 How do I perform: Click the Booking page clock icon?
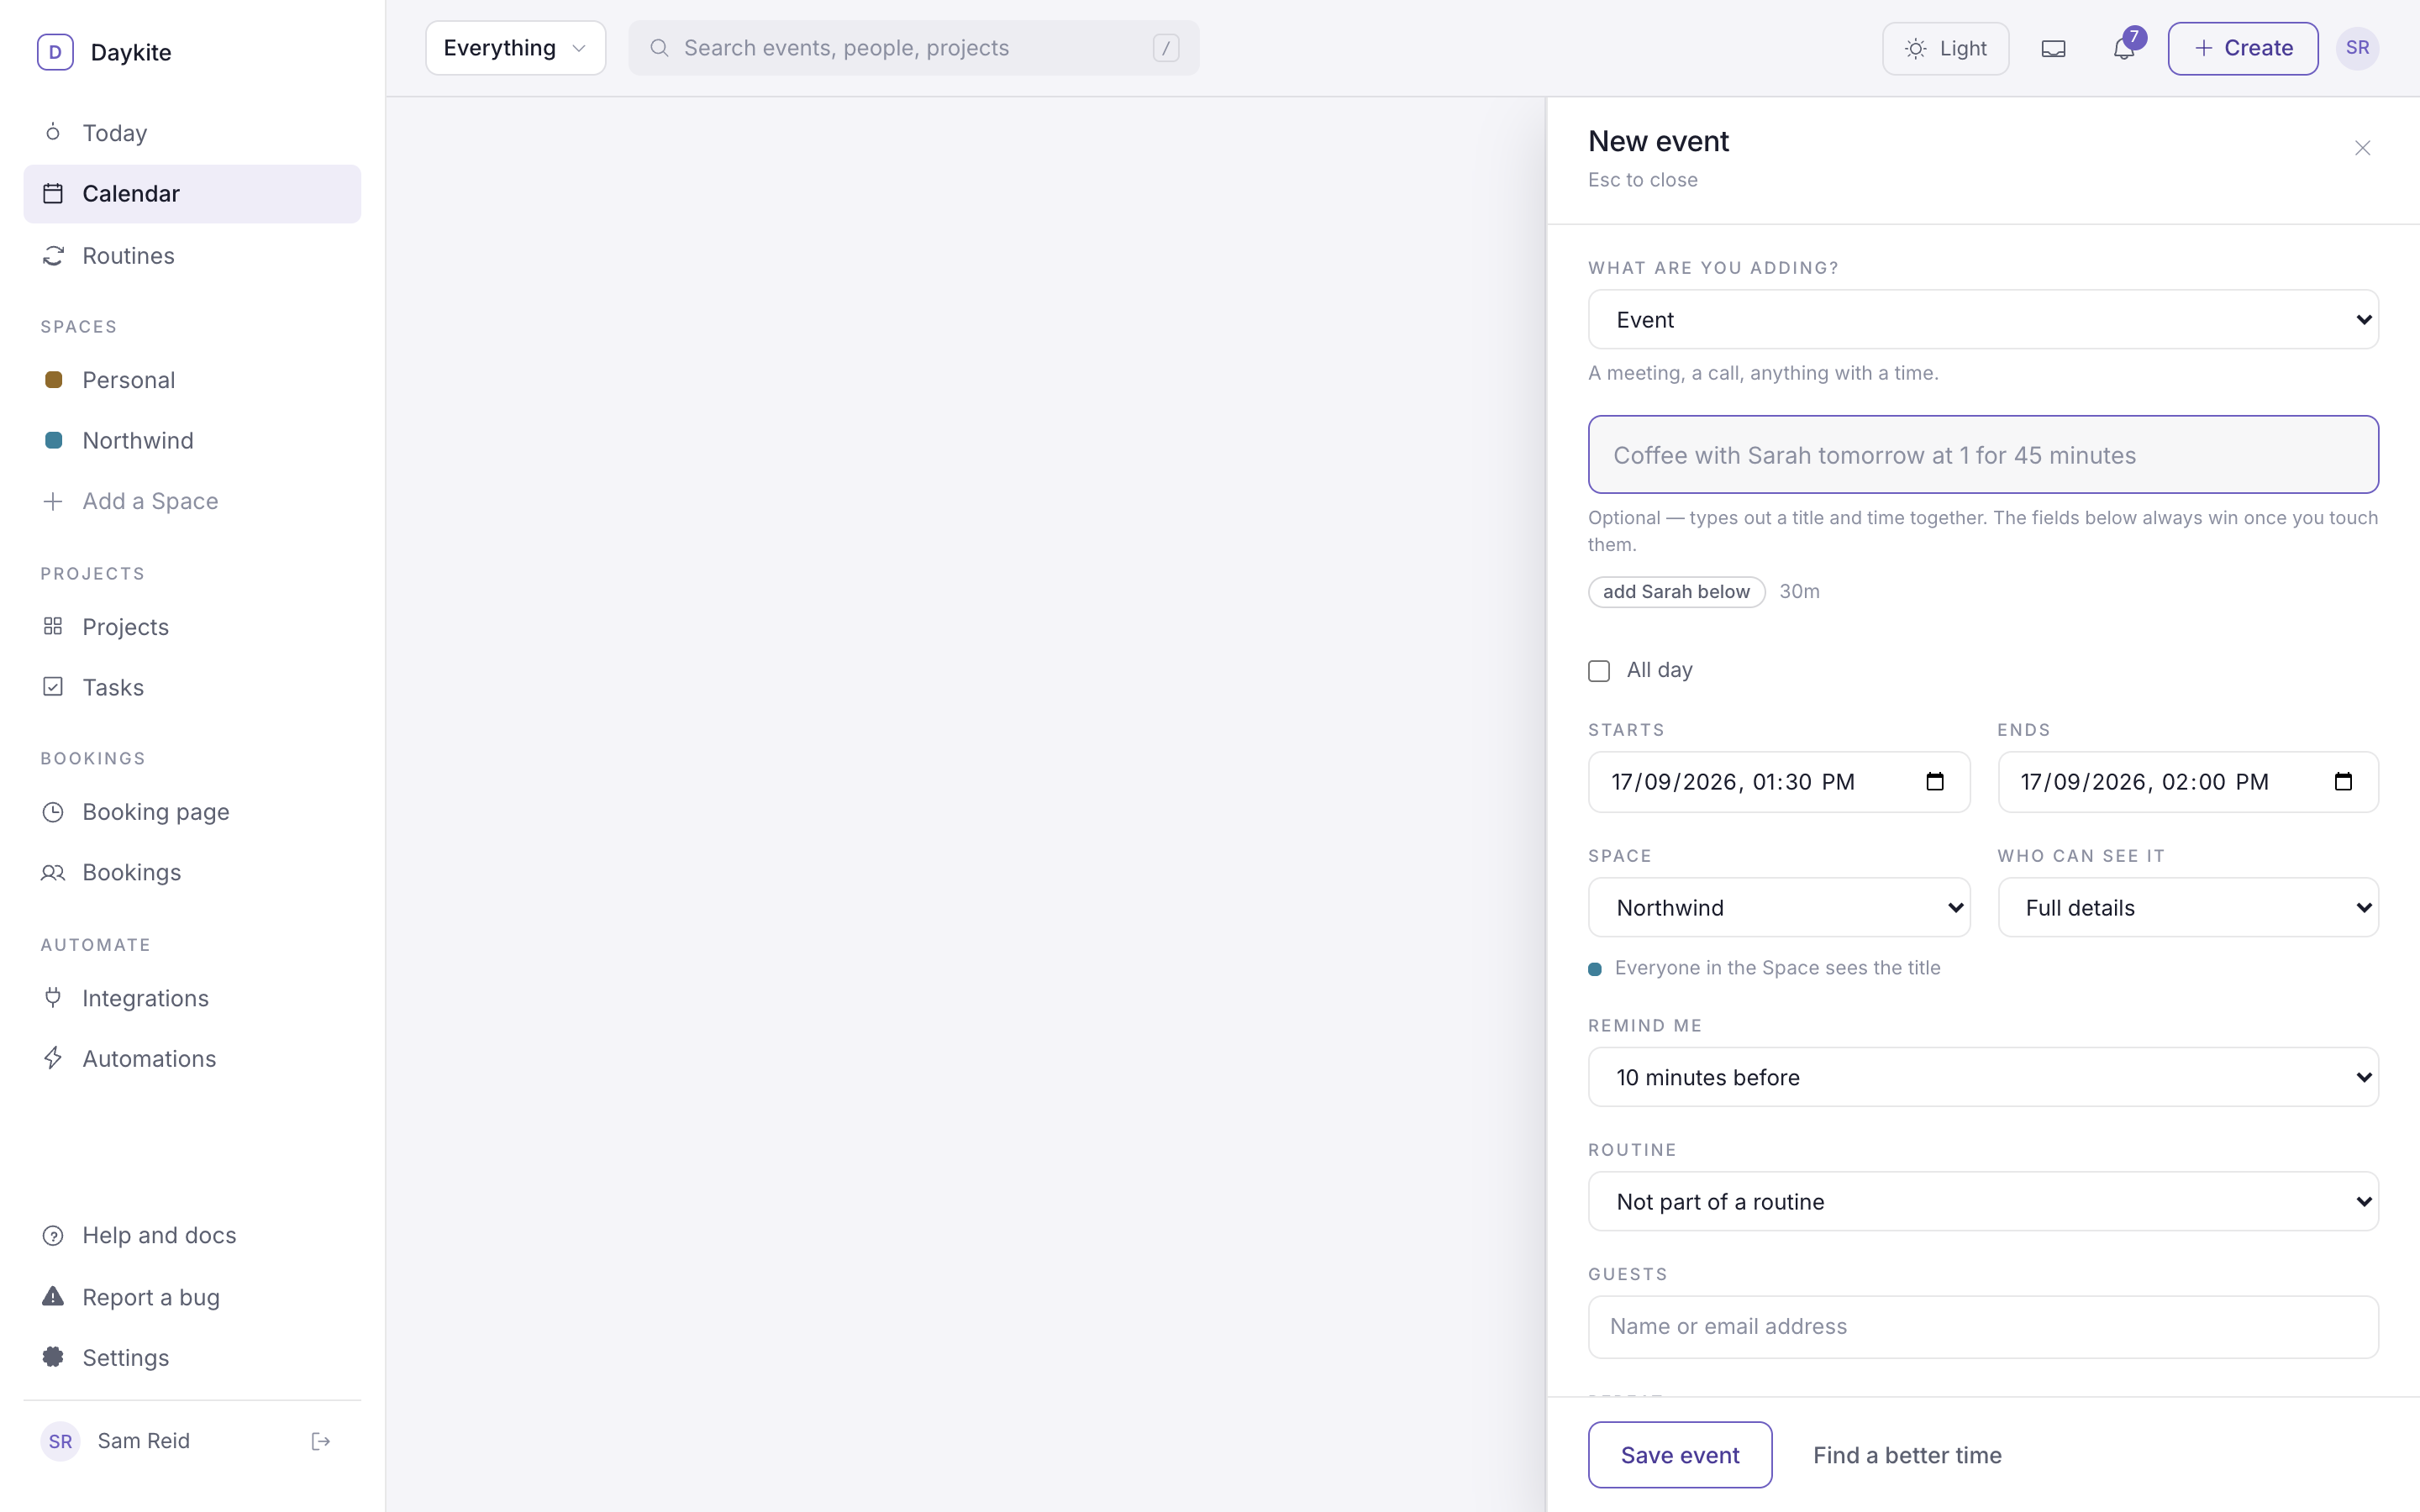click(53, 811)
